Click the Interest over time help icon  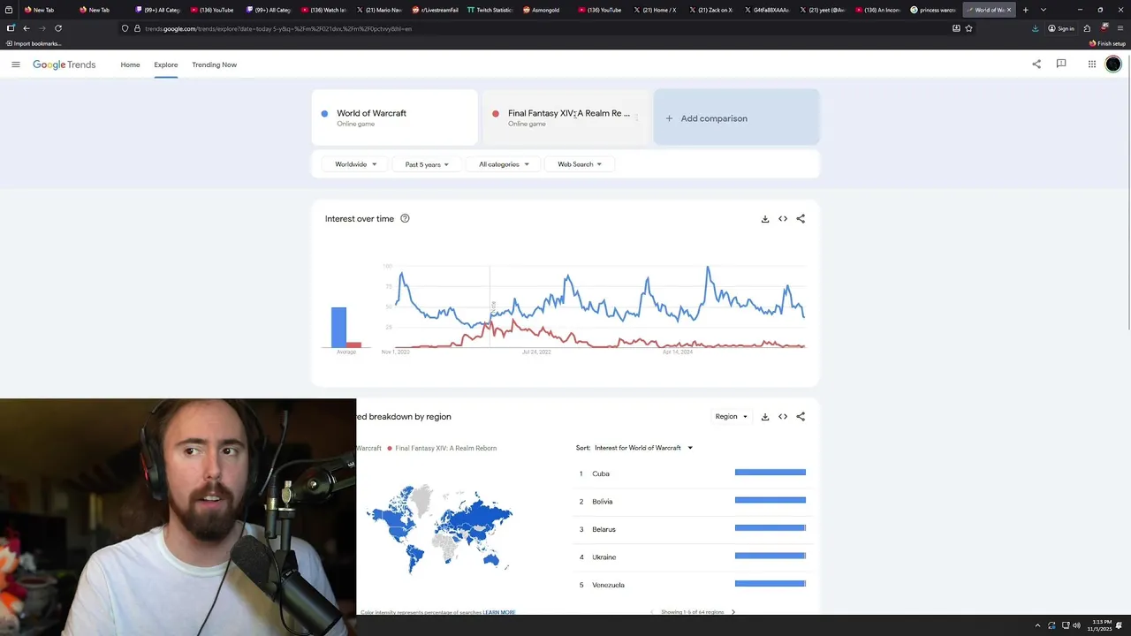pyautogui.click(x=405, y=218)
